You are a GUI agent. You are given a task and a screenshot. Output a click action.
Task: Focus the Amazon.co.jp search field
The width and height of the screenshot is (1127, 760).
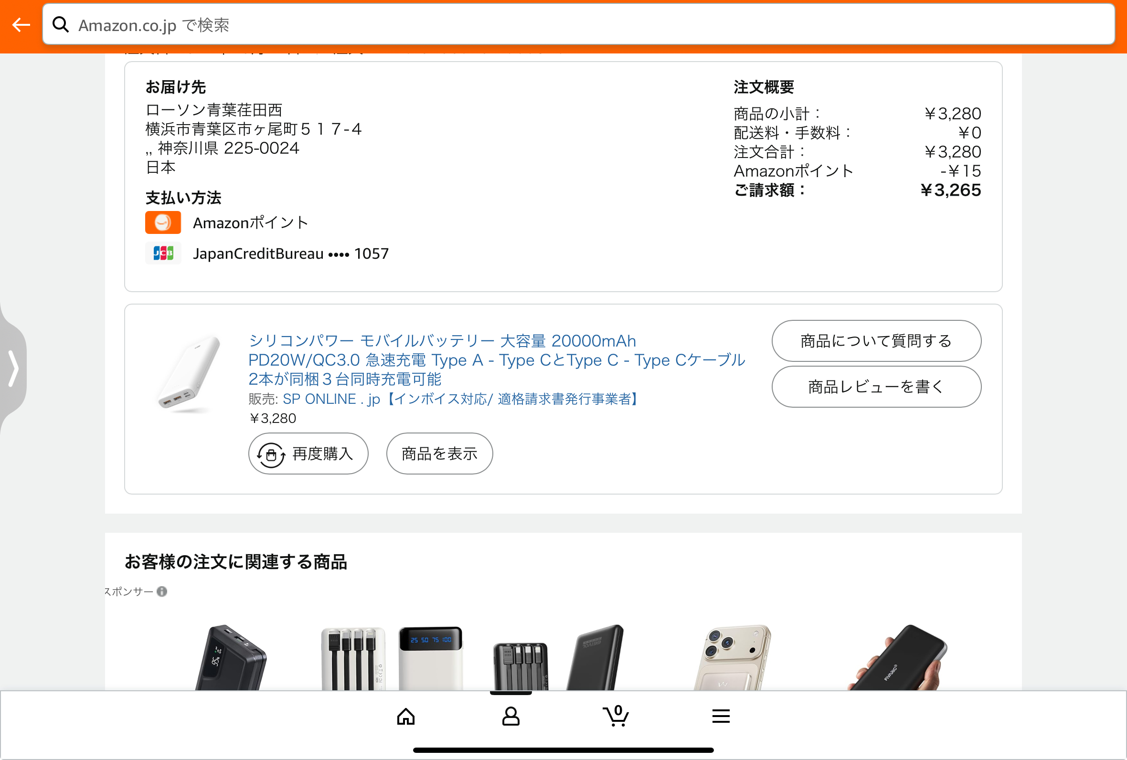(x=579, y=24)
